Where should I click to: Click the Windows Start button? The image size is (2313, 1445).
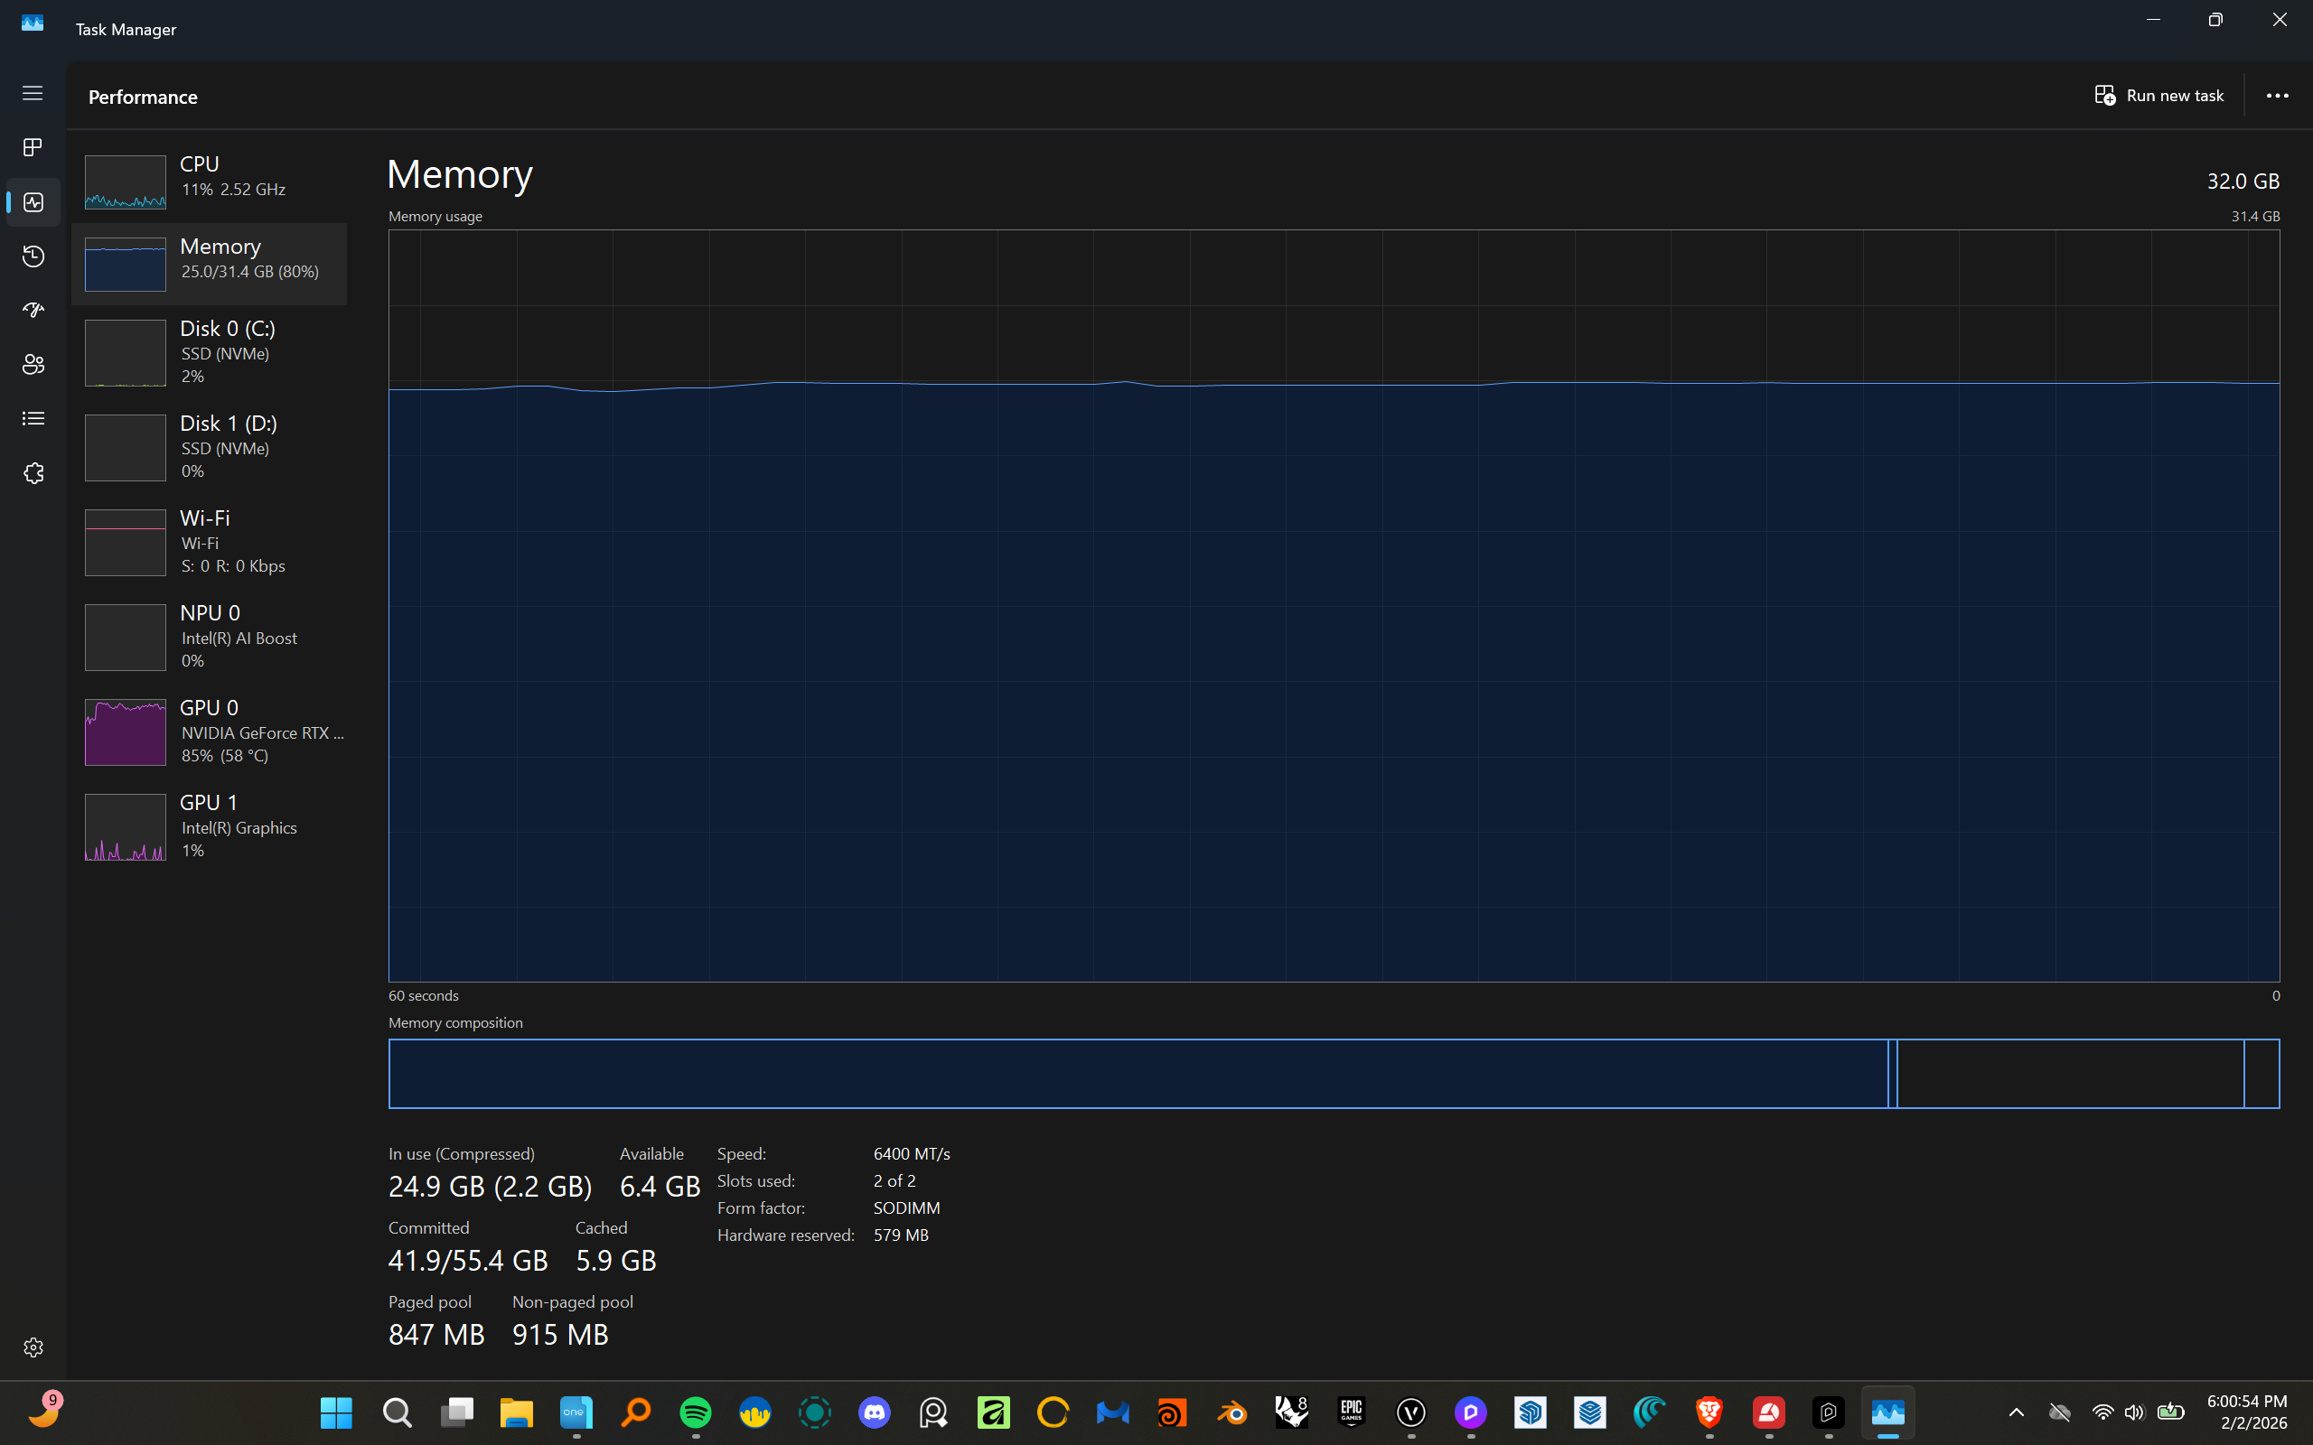point(336,1412)
